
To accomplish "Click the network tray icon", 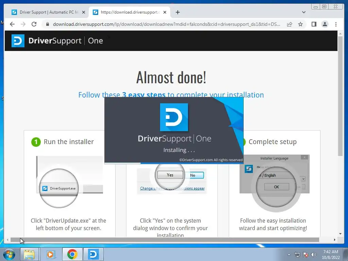I will [297, 255].
